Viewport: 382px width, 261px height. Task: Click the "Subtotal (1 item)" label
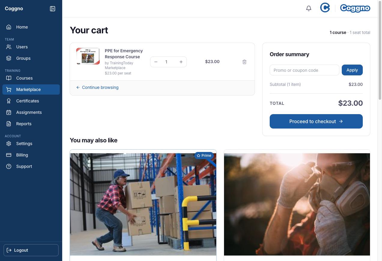(x=285, y=84)
